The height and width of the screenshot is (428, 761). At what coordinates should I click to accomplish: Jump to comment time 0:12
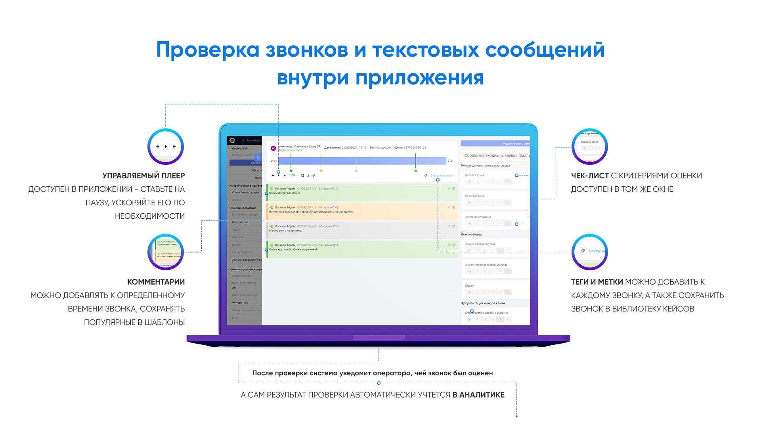(x=335, y=189)
